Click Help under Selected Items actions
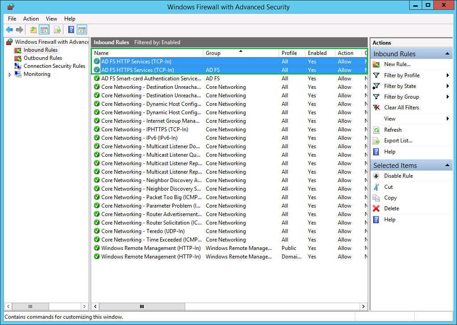The image size is (457, 325). pos(390,220)
